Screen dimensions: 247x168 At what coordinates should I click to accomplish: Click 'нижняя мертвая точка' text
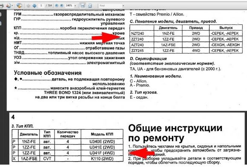102,43
